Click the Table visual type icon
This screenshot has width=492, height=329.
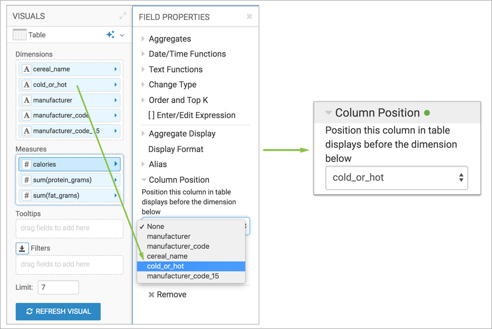[x=19, y=35]
